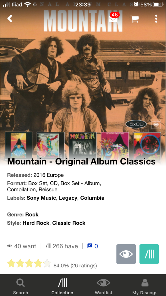
Task: Tap the Mountain box set cover image
Action: point(83,81)
